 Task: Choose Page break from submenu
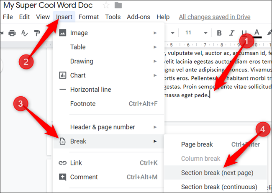coord(197,144)
